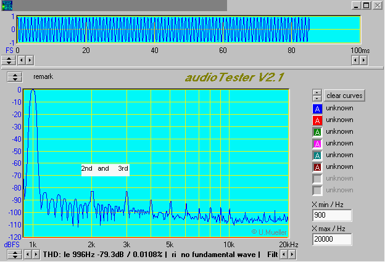This screenshot has height=262, width=385.
Task: Toggle the green A curve button
Action: (x=317, y=132)
